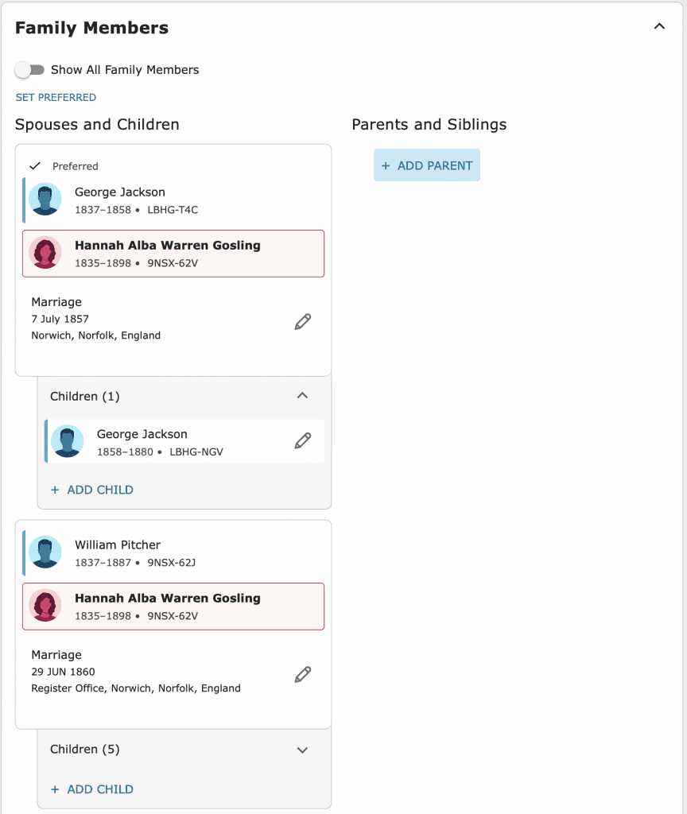Edit child George Jackson's relationship with pencil icon
The height and width of the screenshot is (814, 687).
pyautogui.click(x=303, y=440)
